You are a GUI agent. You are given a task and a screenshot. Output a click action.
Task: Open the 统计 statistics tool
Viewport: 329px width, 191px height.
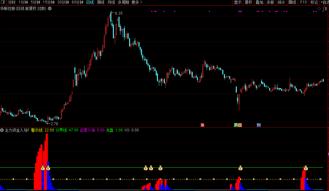(281, 2)
